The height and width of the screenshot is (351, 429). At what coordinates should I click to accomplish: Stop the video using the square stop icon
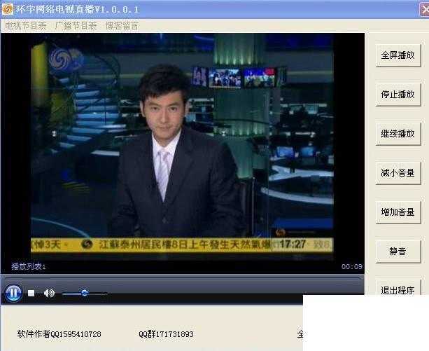click(31, 294)
